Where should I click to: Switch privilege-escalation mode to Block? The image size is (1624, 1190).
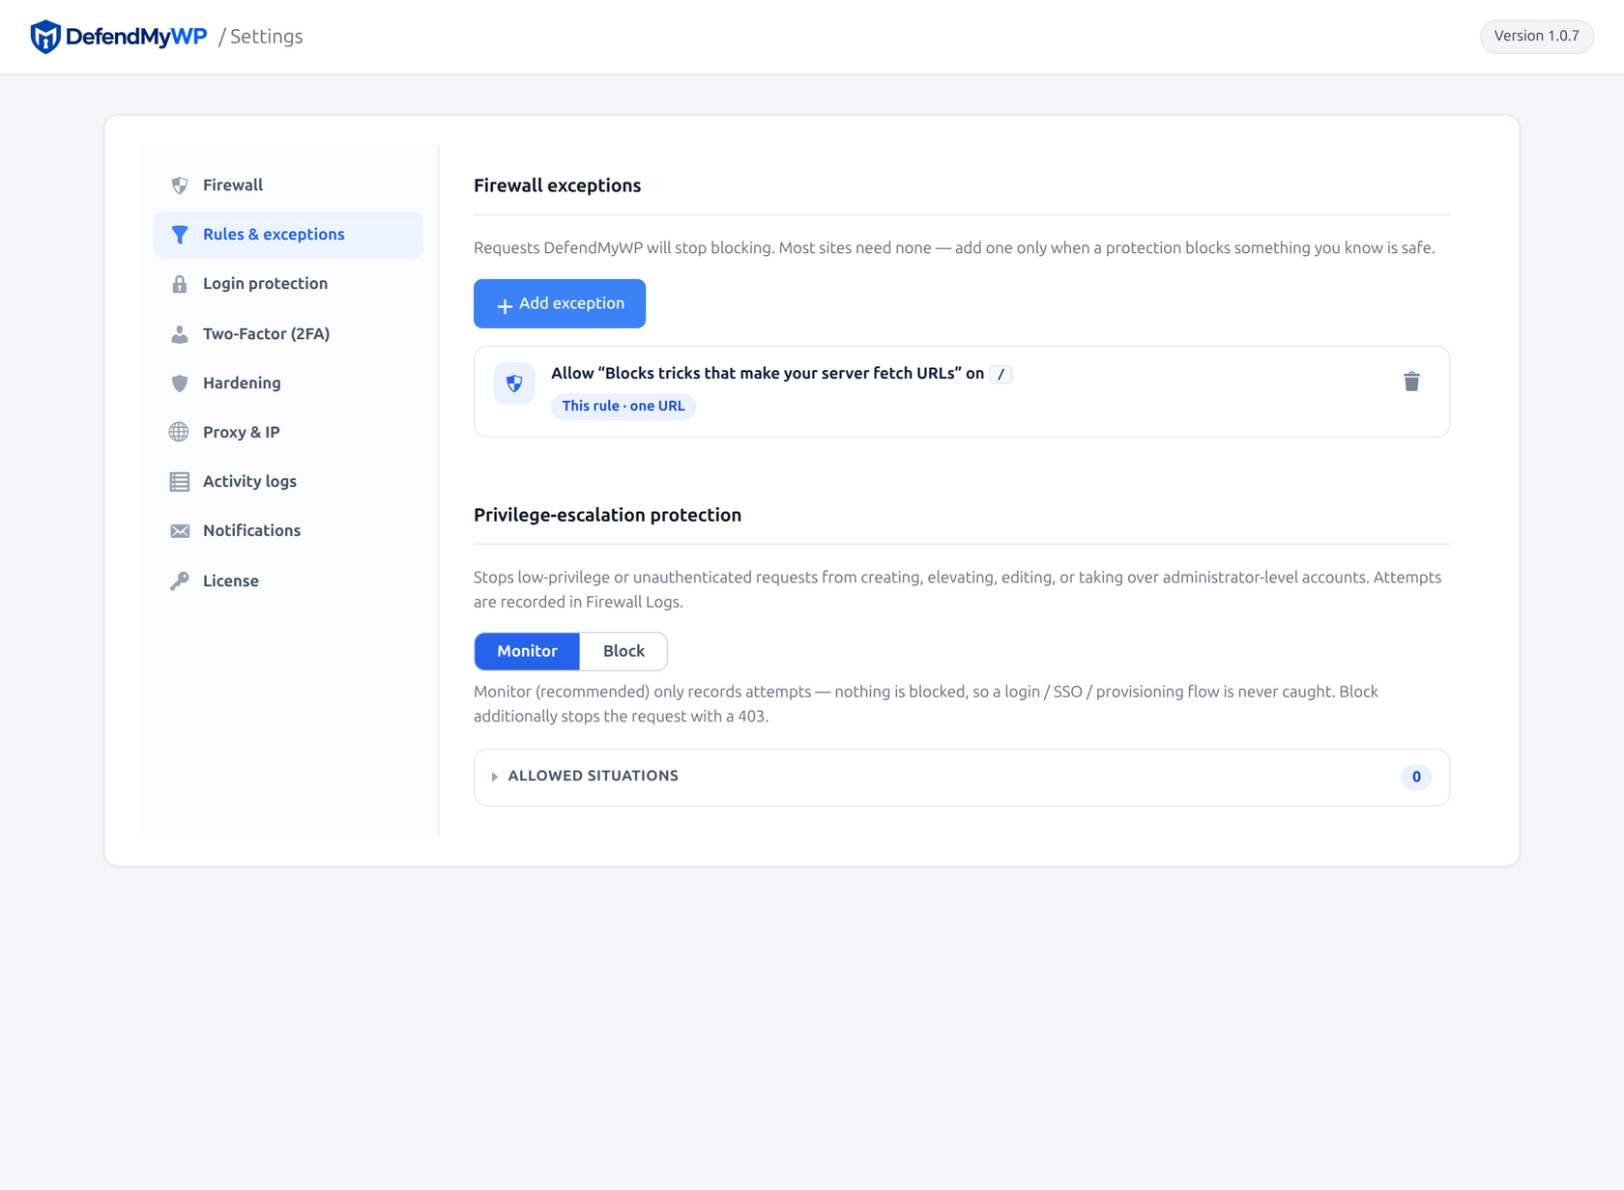coord(623,652)
